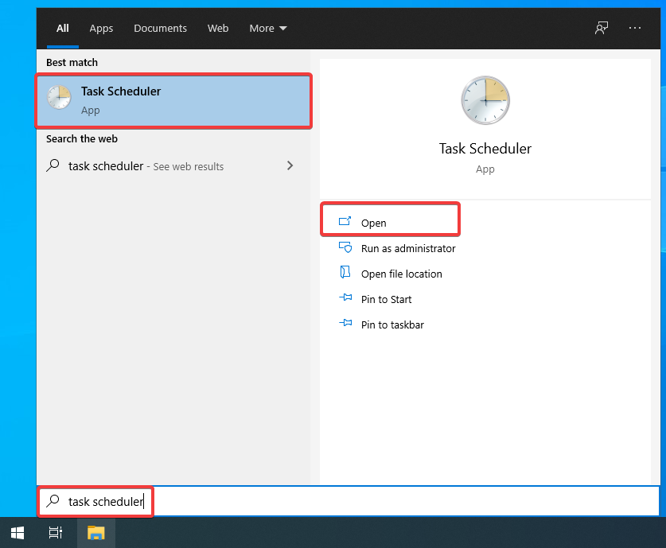
Task: Choose Open file location
Action: click(401, 274)
